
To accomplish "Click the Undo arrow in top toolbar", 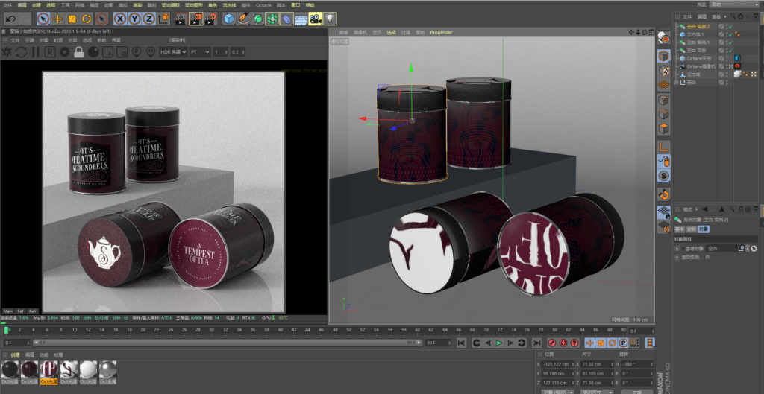I will 10,18.
